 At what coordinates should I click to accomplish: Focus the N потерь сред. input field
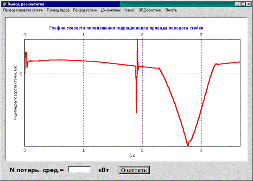coord(79,169)
